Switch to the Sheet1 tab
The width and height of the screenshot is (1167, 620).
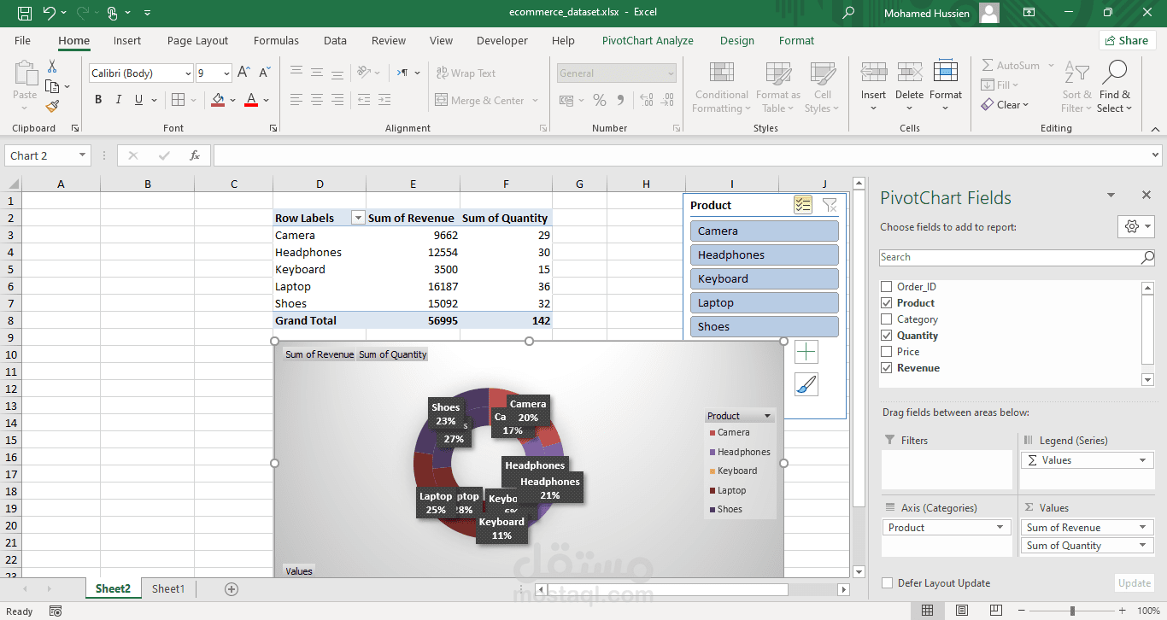coord(168,588)
